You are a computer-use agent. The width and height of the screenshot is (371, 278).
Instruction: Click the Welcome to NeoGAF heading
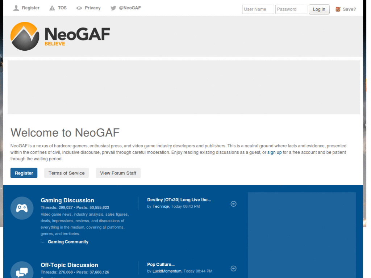[x=65, y=132]
